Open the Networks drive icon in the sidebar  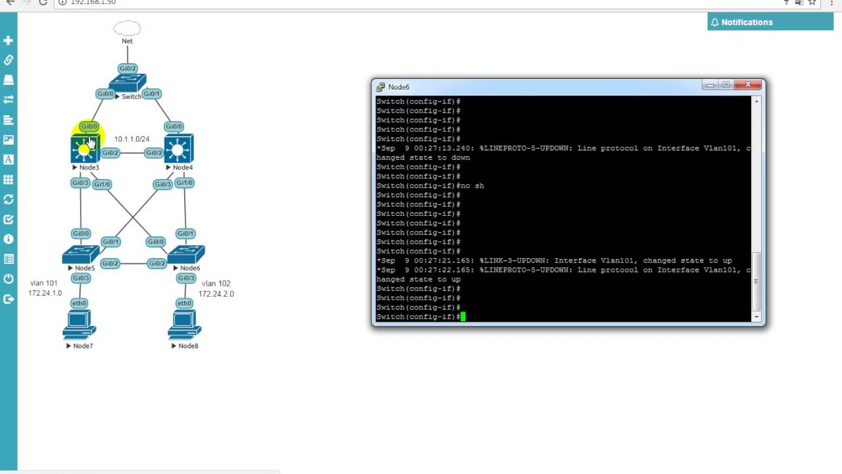tap(9, 80)
